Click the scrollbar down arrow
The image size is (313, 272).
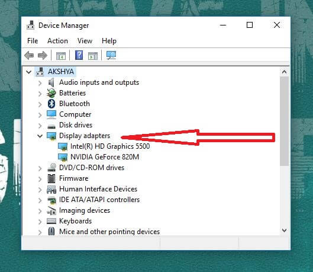pos(284,231)
